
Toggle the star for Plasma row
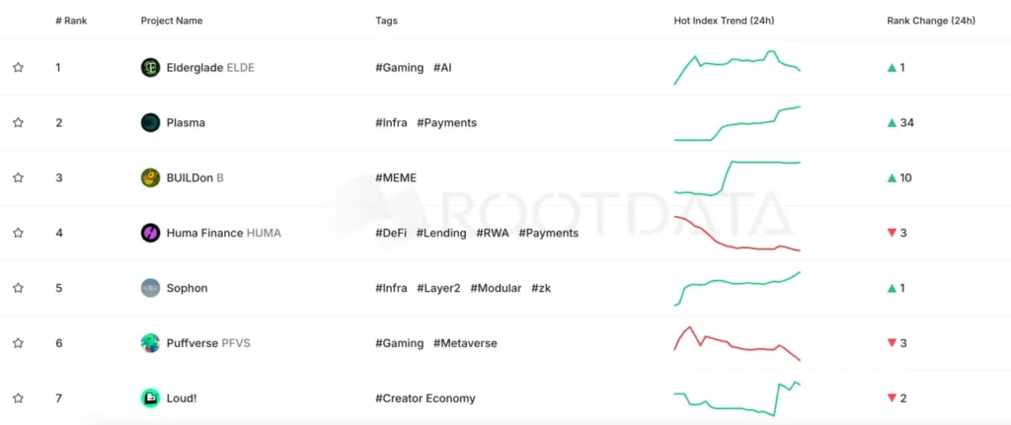tap(18, 122)
